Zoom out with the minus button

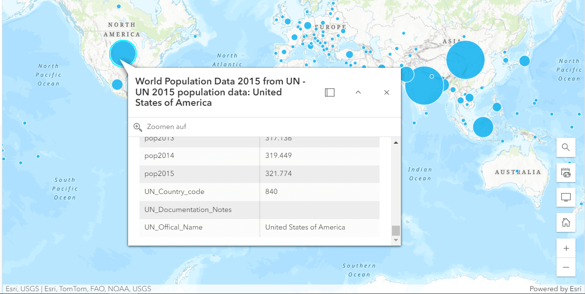(x=566, y=267)
